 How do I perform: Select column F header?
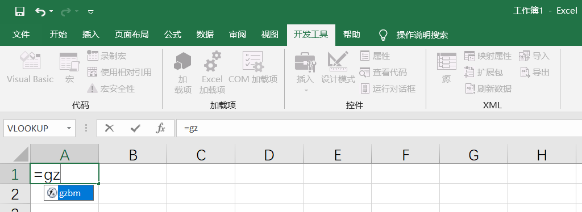pos(406,154)
